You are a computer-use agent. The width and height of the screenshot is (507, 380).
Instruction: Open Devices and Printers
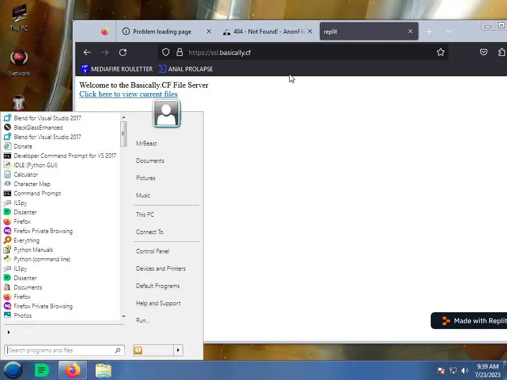161,269
